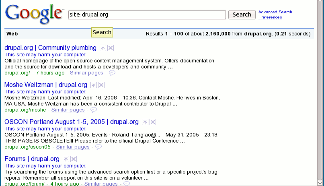The image size is (324, 186).
Task: Open the 'Forums | drupal.org' result
Action: pyautogui.click(x=32, y=159)
